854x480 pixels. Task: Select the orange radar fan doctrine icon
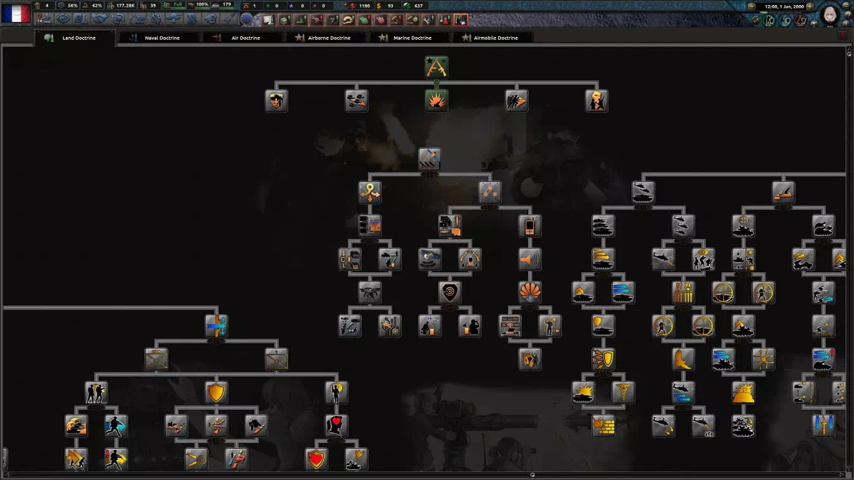(530, 292)
